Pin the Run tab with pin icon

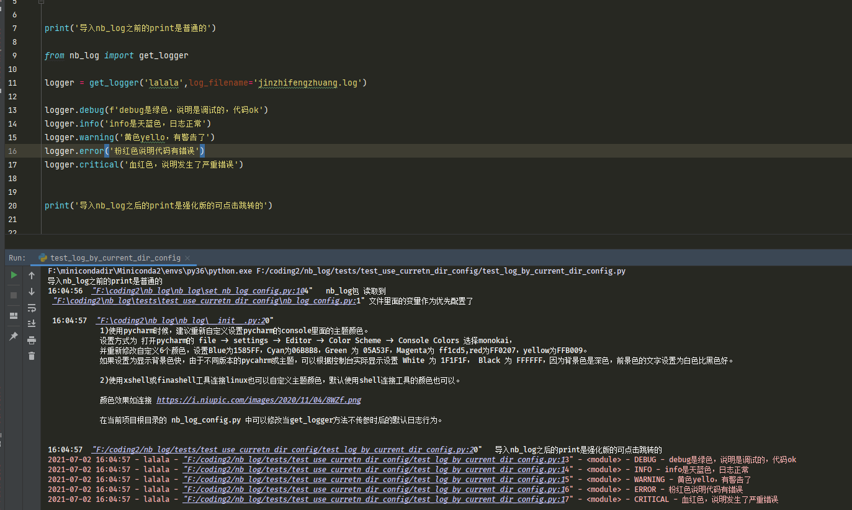14,336
